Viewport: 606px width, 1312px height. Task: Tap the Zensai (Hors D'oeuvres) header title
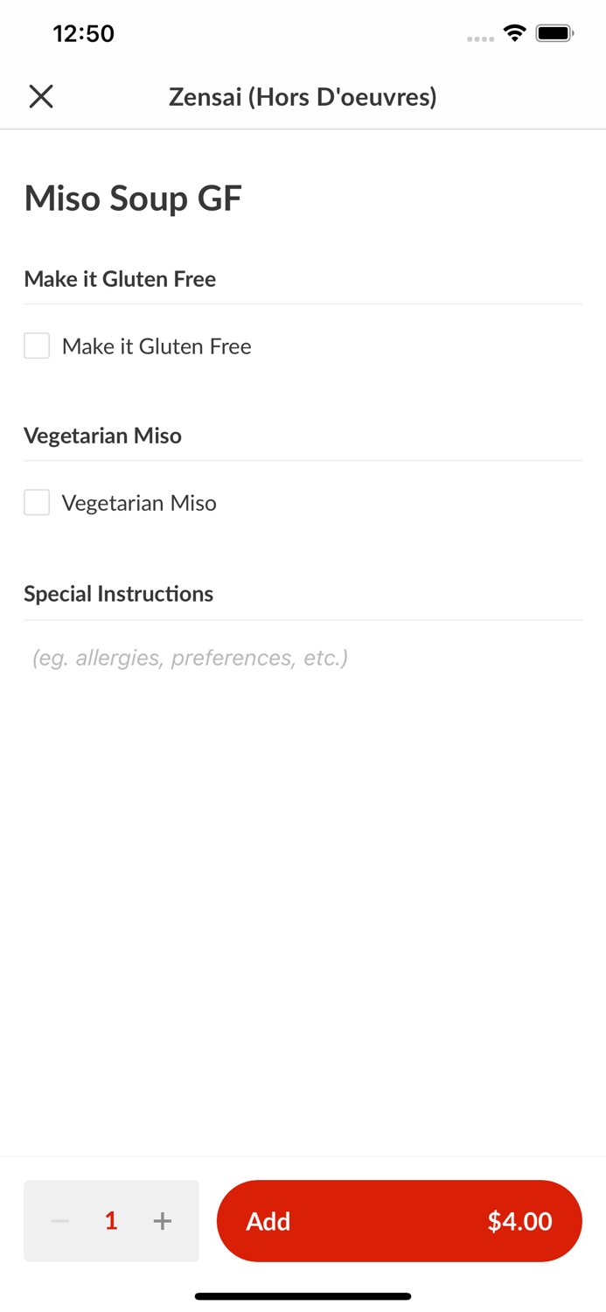tap(303, 96)
